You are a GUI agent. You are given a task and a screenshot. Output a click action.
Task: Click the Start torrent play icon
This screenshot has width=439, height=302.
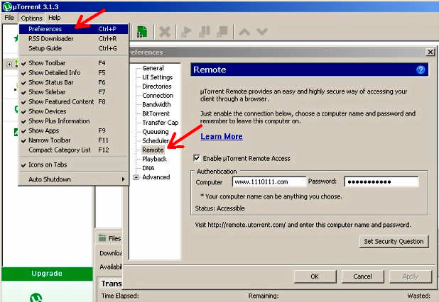coord(187,32)
